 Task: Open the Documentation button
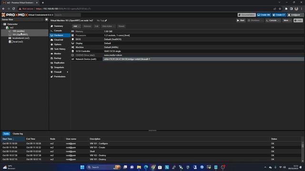point(247,15)
